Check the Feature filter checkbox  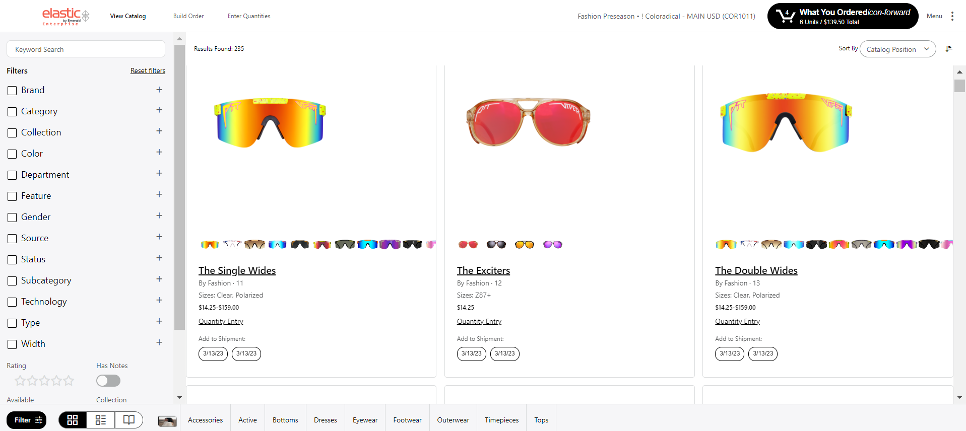tap(12, 196)
